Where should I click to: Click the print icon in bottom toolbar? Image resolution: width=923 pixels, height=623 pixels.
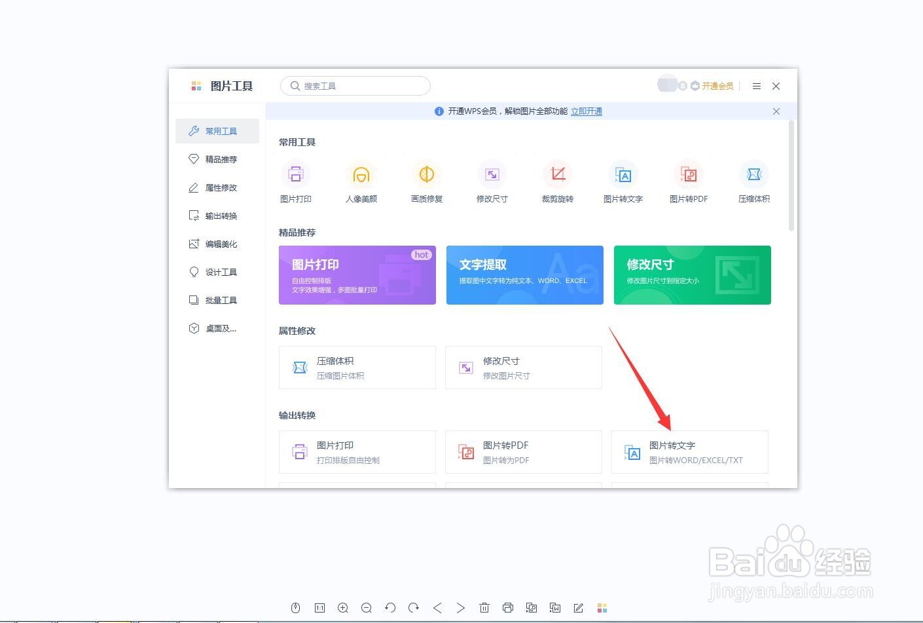[x=508, y=608]
